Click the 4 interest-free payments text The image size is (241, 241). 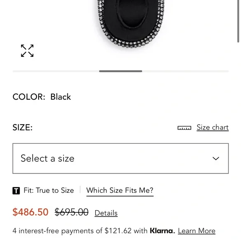pyautogui.click(x=80, y=231)
